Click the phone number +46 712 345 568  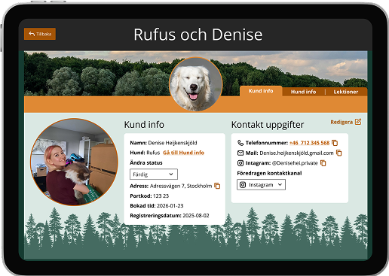[x=309, y=143]
